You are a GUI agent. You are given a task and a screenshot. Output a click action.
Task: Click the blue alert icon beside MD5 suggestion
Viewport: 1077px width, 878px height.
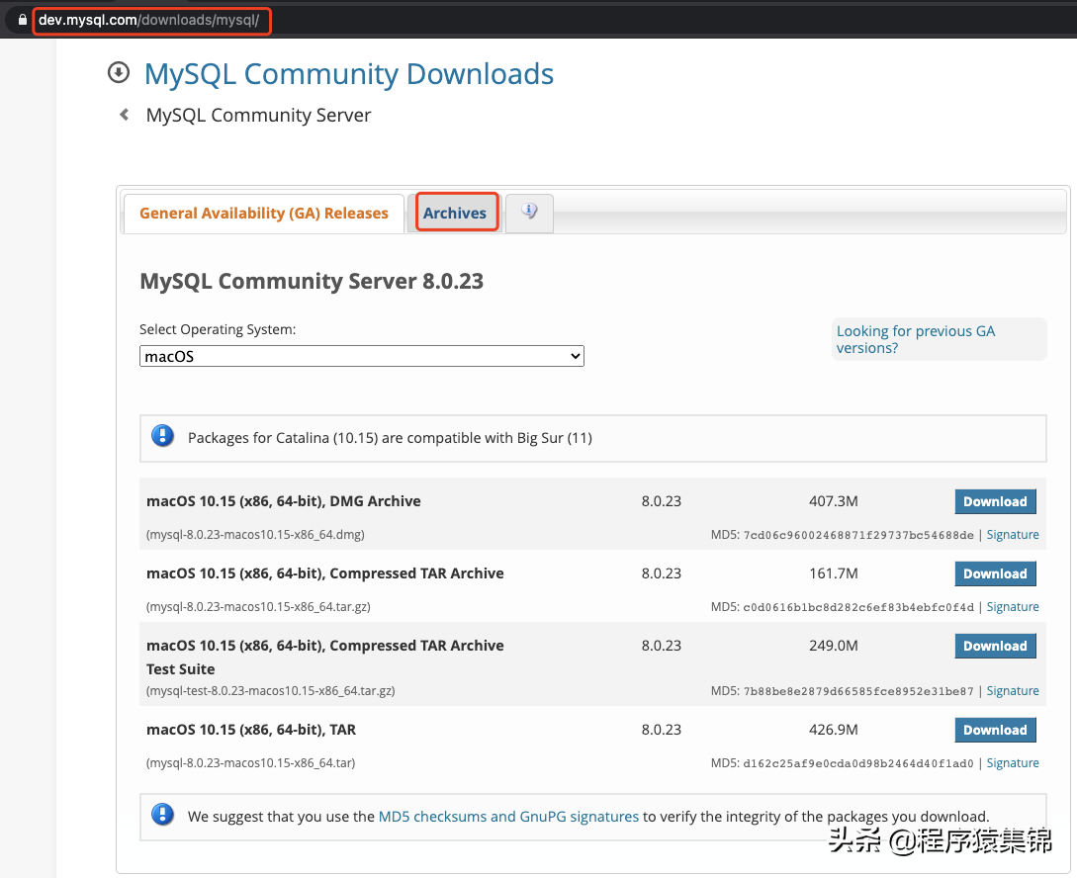point(163,814)
